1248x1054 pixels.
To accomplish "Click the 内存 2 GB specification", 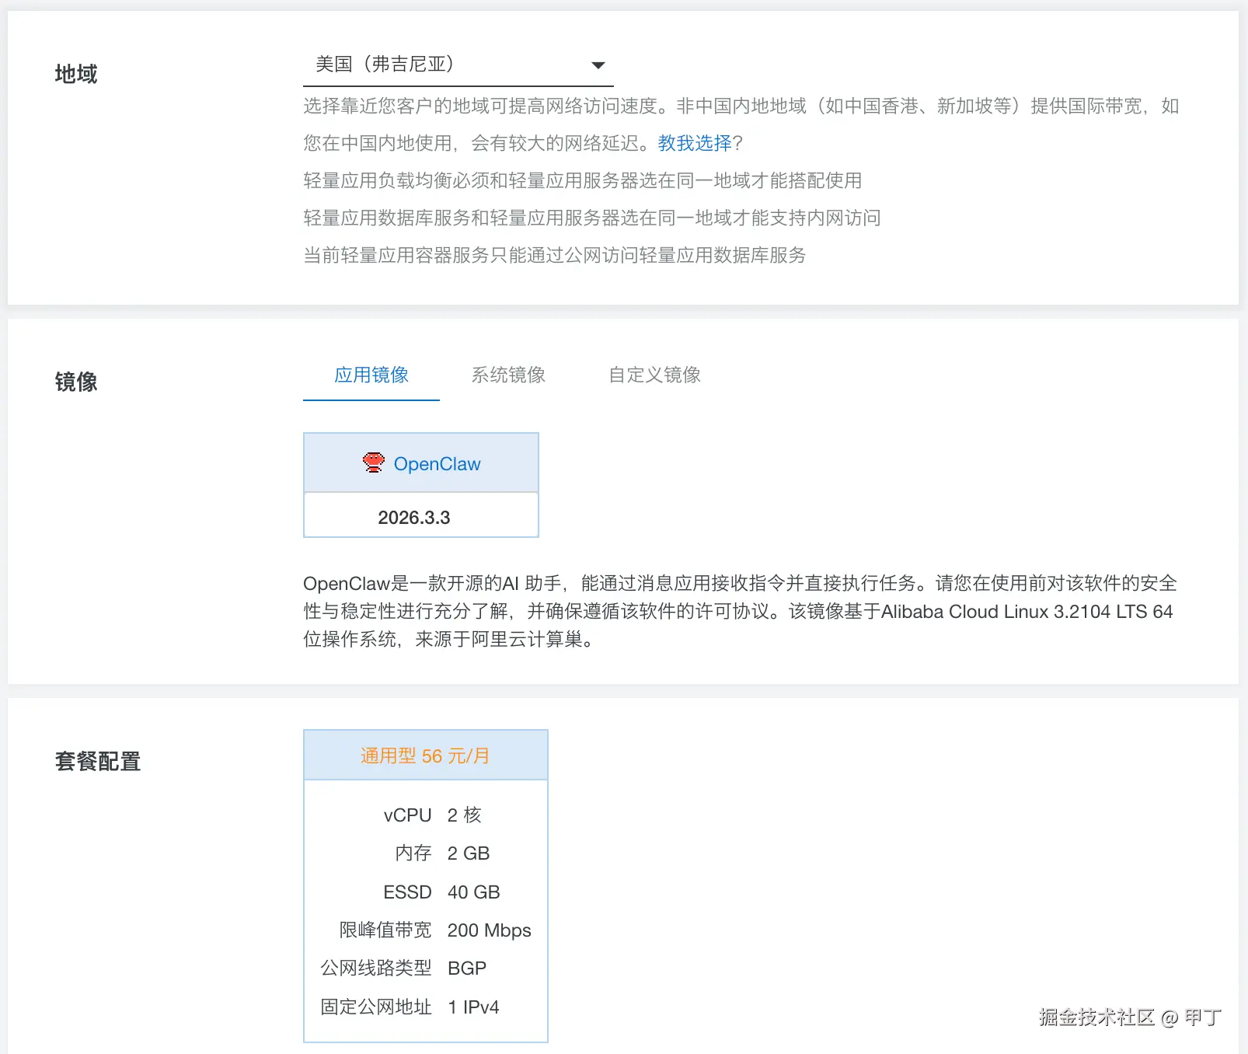I will coord(442,853).
